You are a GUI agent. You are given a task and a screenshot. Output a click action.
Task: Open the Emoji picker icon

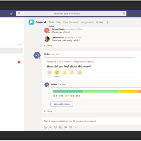coord(56,127)
